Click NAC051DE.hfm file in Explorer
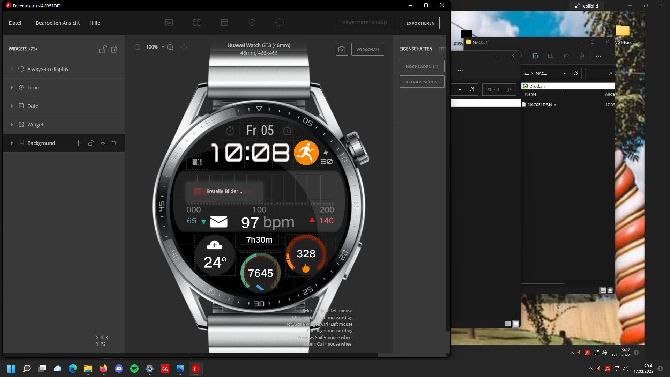The height and width of the screenshot is (377, 670). pos(541,105)
